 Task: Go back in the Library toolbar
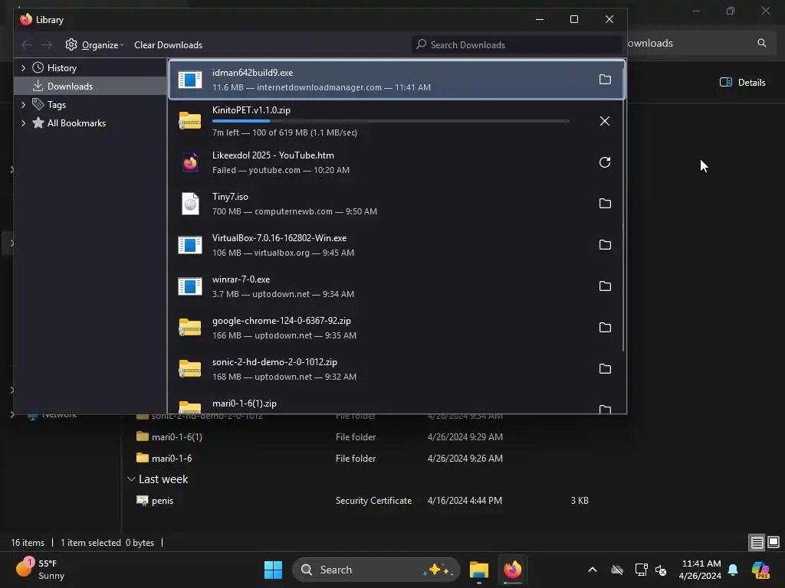click(27, 45)
